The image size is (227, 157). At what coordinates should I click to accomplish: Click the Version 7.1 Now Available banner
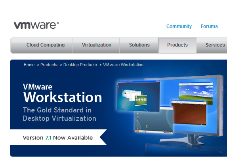pyautogui.click(x=58, y=137)
